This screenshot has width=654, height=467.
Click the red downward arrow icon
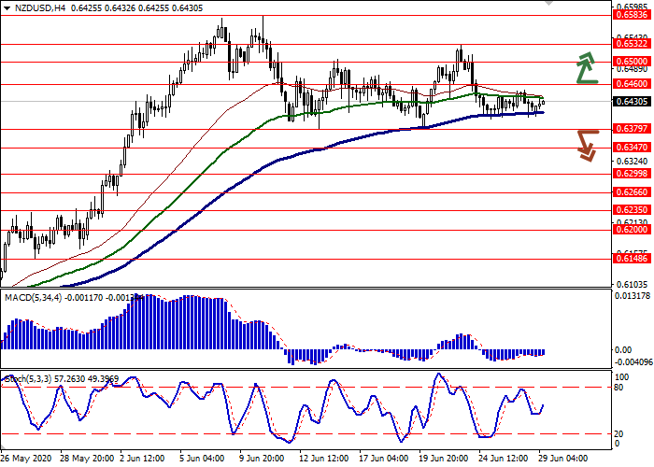pyautogui.click(x=586, y=144)
